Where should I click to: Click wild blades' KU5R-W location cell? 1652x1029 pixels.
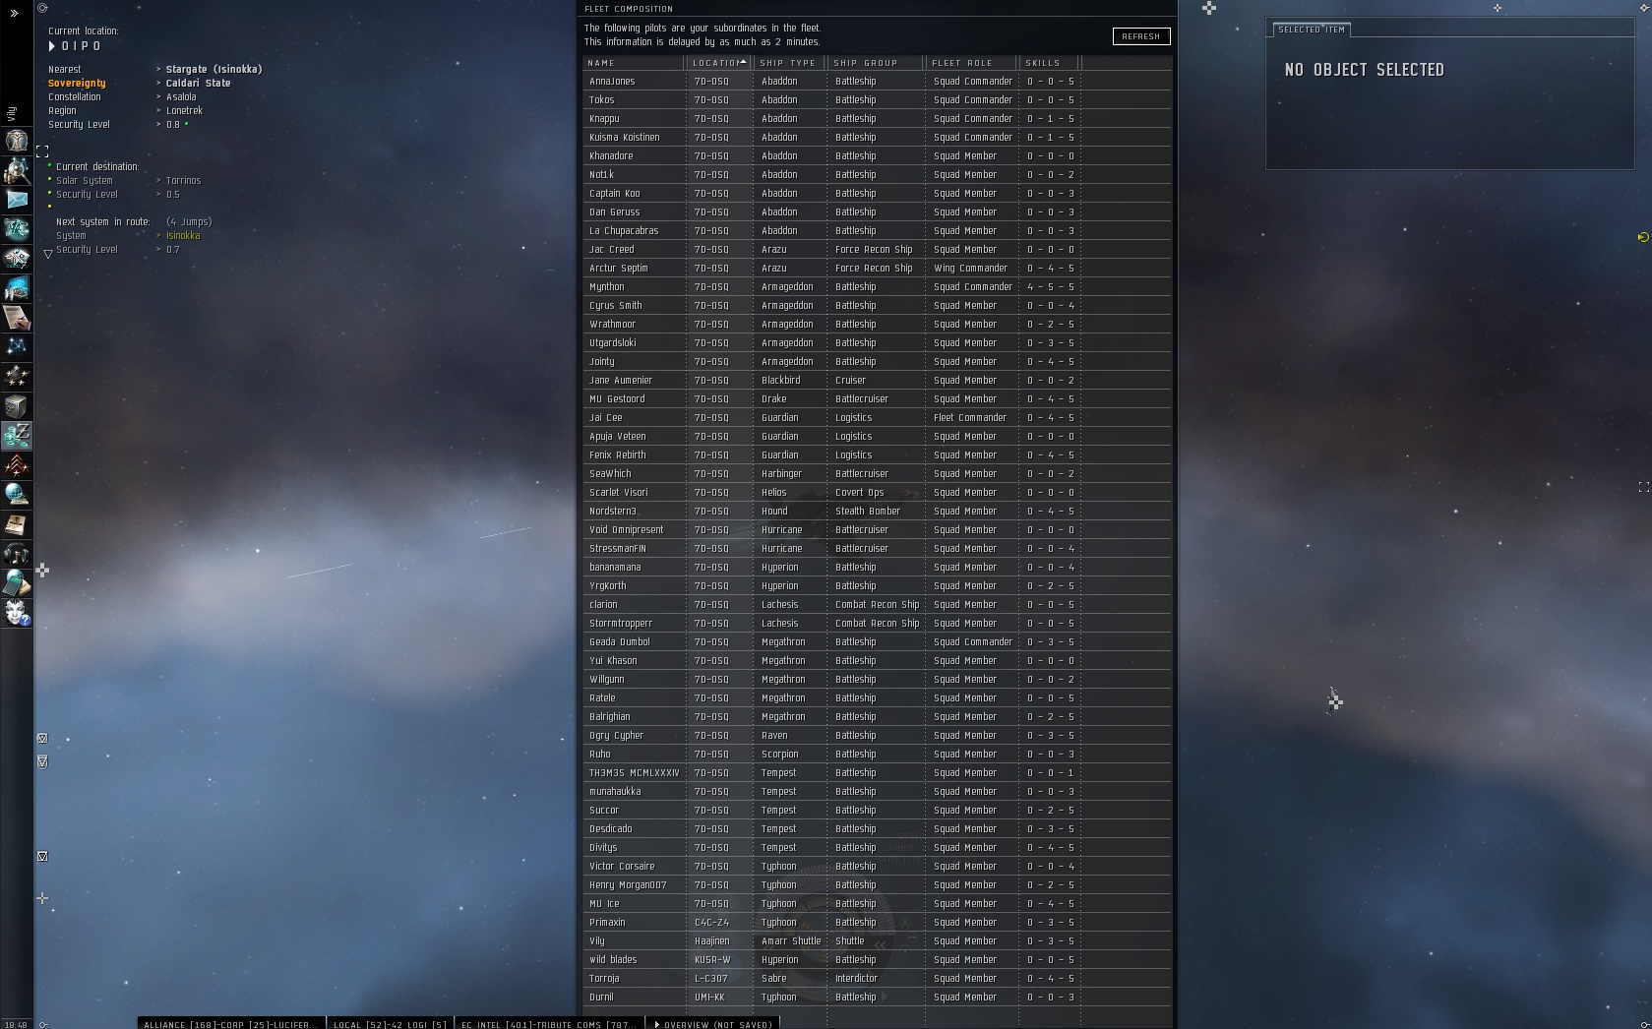click(720, 960)
